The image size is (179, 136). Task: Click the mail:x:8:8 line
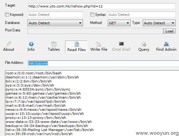coord(36,106)
